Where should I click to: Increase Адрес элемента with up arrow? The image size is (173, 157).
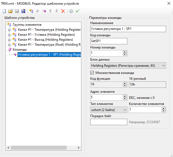coord(125,96)
